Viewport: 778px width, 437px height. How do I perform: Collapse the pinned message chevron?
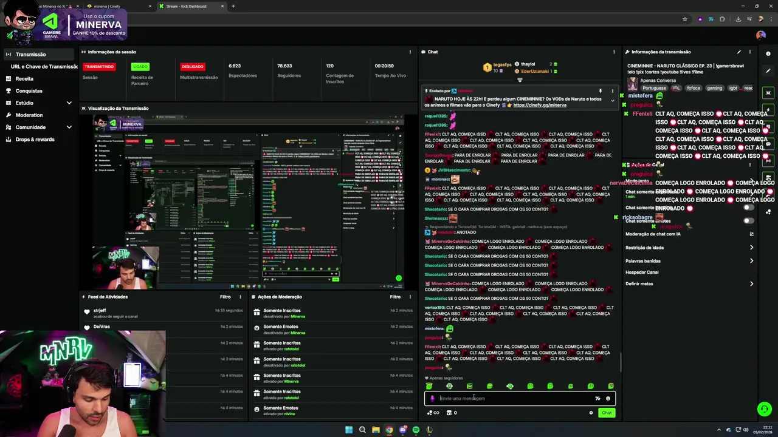612,101
